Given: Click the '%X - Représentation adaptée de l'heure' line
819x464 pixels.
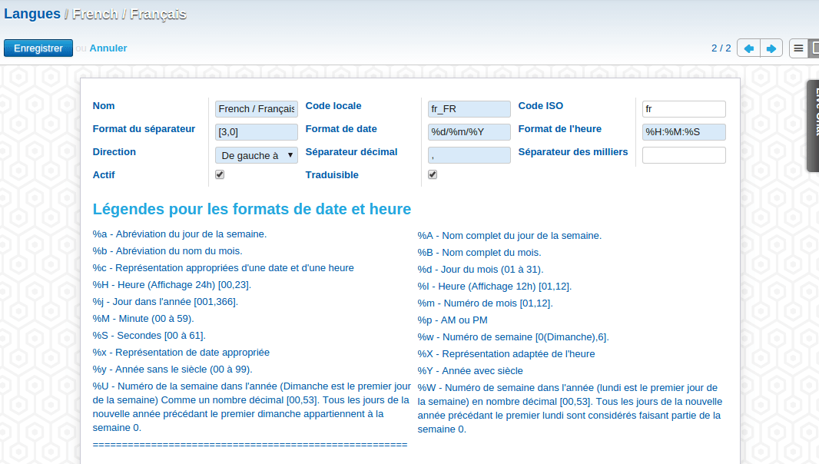Looking at the screenshot, I should pyautogui.click(x=506, y=353).
